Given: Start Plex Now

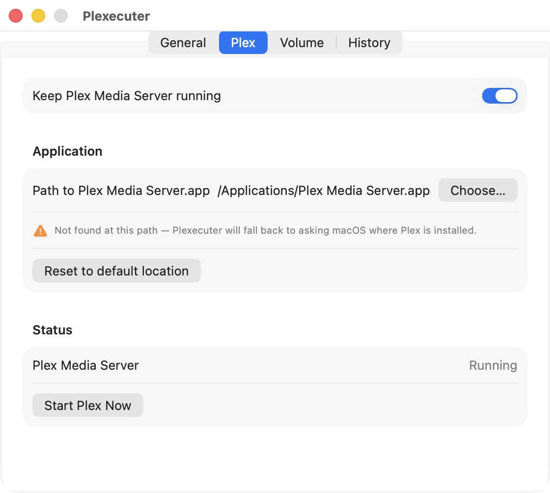Looking at the screenshot, I should [x=88, y=405].
